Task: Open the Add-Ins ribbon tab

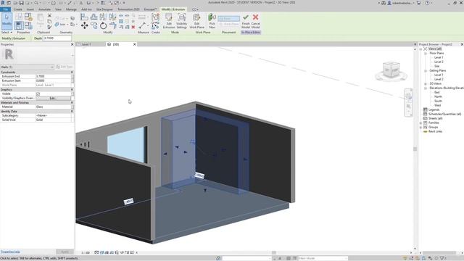Action: click(x=86, y=9)
